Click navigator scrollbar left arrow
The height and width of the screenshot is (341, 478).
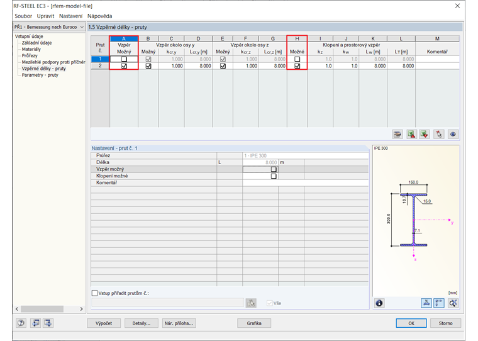(17, 309)
